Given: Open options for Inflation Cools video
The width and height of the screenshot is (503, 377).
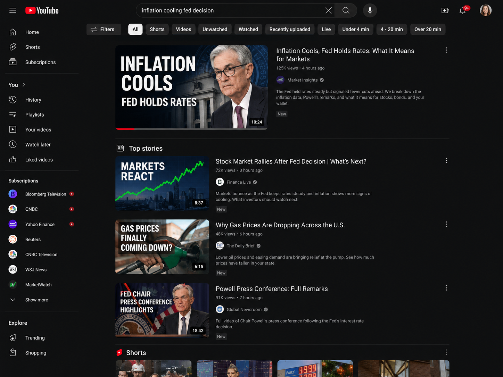Looking at the screenshot, I should (446, 50).
